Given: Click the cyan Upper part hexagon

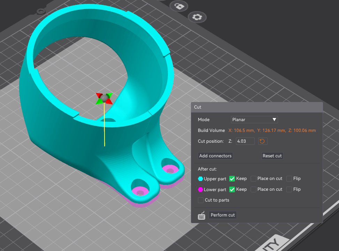Looking at the screenshot, I should click(200, 179).
